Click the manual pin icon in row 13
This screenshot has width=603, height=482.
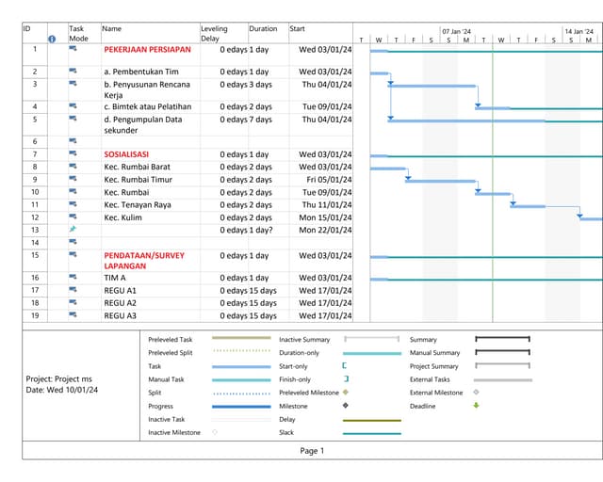(x=73, y=230)
